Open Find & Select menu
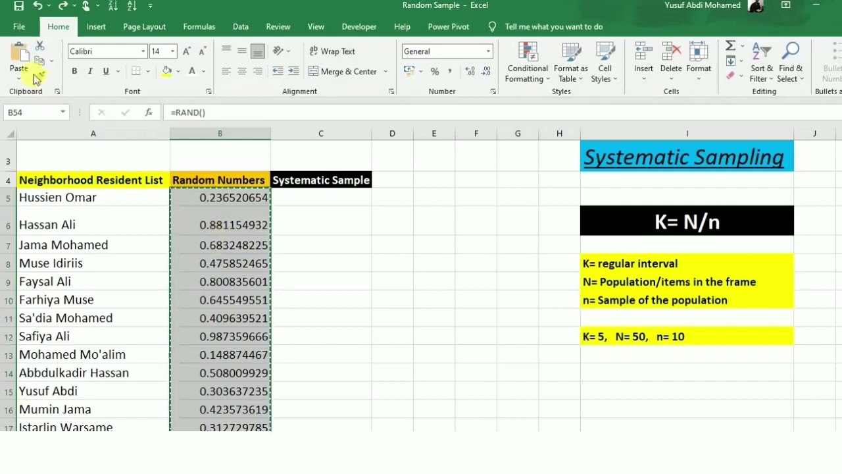842x474 pixels. point(790,63)
